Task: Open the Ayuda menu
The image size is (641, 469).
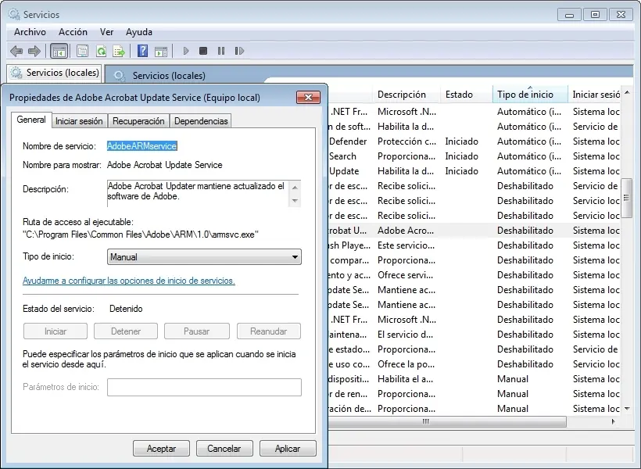Action: pyautogui.click(x=139, y=32)
